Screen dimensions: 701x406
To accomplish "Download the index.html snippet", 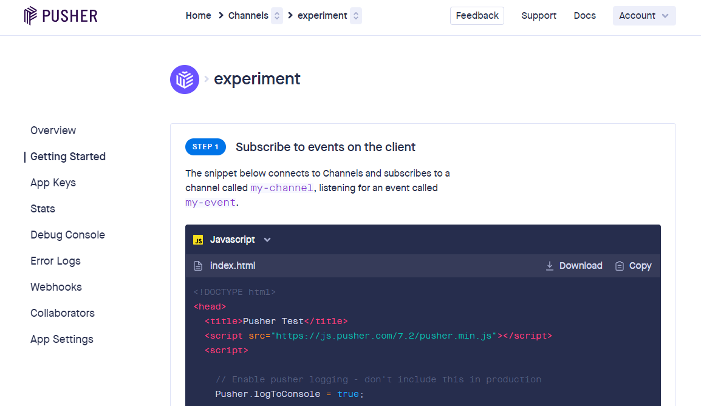I will pyautogui.click(x=574, y=266).
